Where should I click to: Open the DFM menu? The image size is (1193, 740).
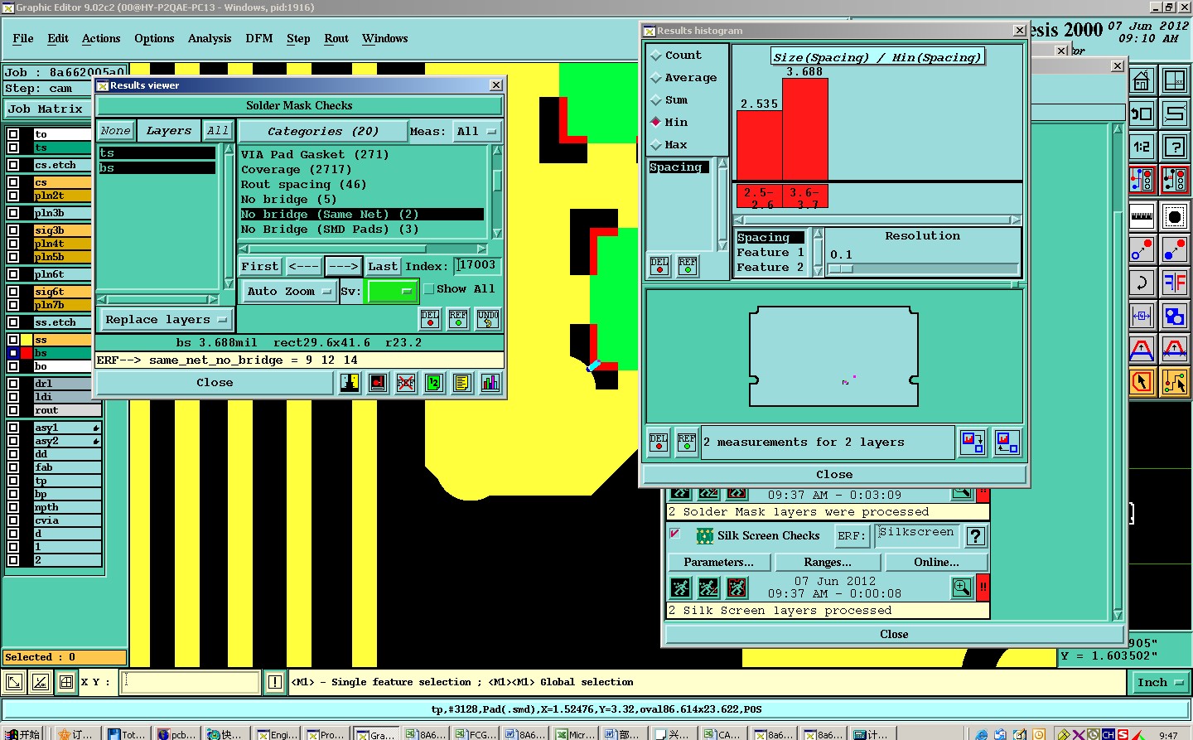pos(259,38)
